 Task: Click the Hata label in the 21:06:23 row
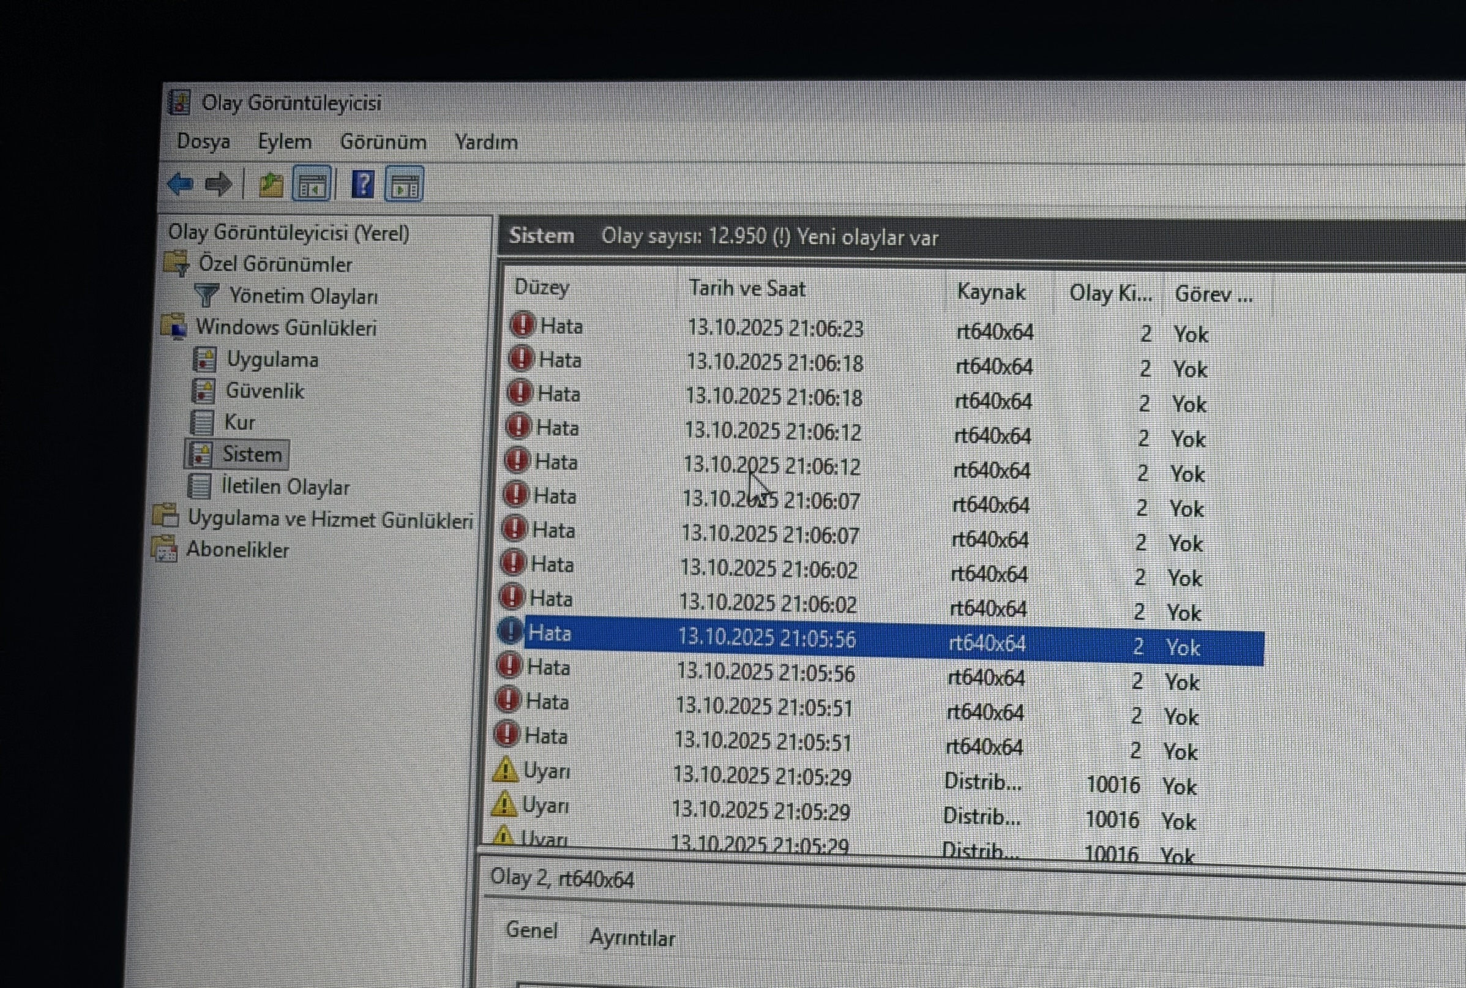[x=561, y=326]
